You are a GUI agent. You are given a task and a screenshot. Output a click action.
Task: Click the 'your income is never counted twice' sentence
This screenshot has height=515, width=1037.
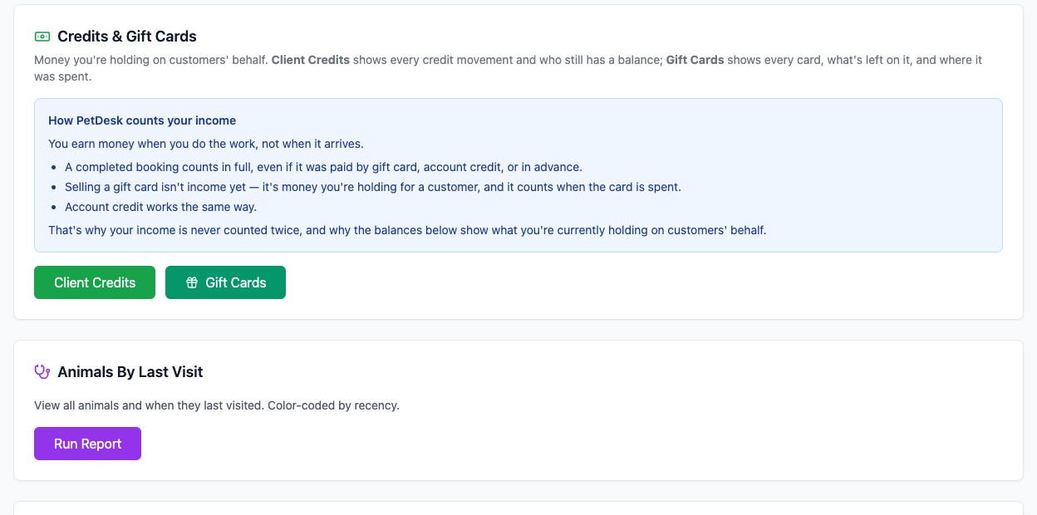click(407, 230)
